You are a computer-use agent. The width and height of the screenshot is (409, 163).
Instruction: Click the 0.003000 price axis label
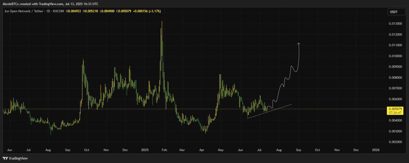click(x=395, y=131)
